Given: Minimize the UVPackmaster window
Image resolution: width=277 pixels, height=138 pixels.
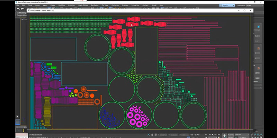Looking at the screenshot, I should point(239,10).
